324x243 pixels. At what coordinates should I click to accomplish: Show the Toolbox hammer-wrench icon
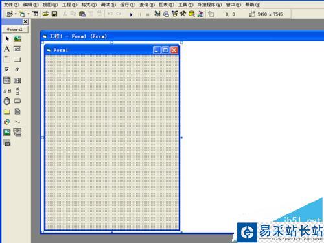(x=183, y=14)
